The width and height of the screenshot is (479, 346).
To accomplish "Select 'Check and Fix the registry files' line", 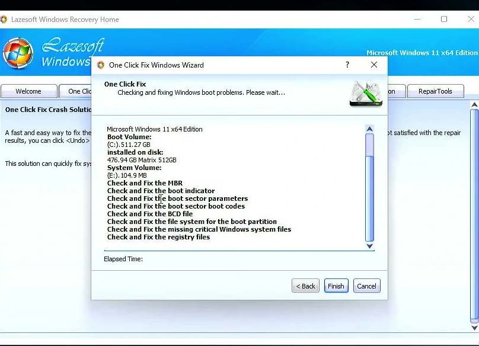I will [x=158, y=237].
